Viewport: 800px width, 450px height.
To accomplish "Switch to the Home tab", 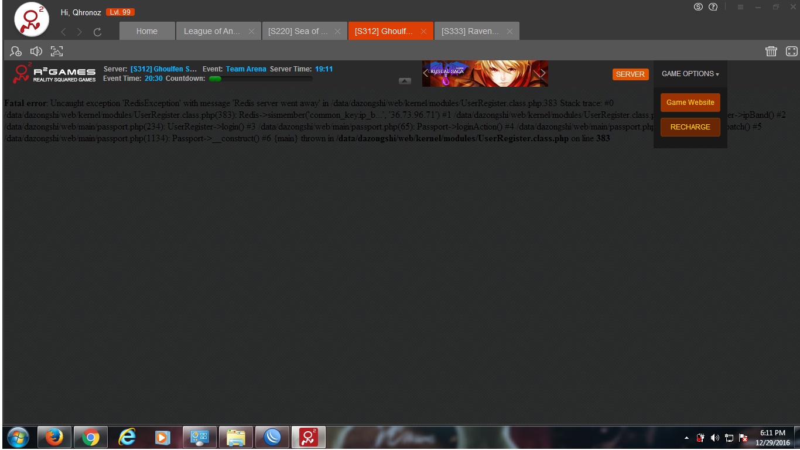I will (147, 31).
